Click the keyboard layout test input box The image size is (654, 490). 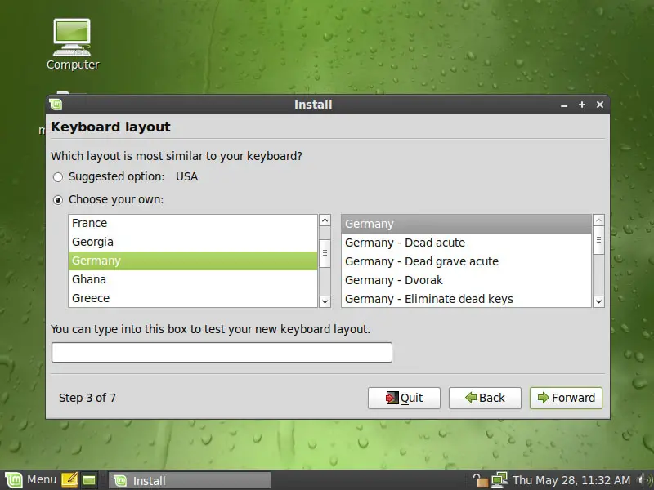point(222,353)
